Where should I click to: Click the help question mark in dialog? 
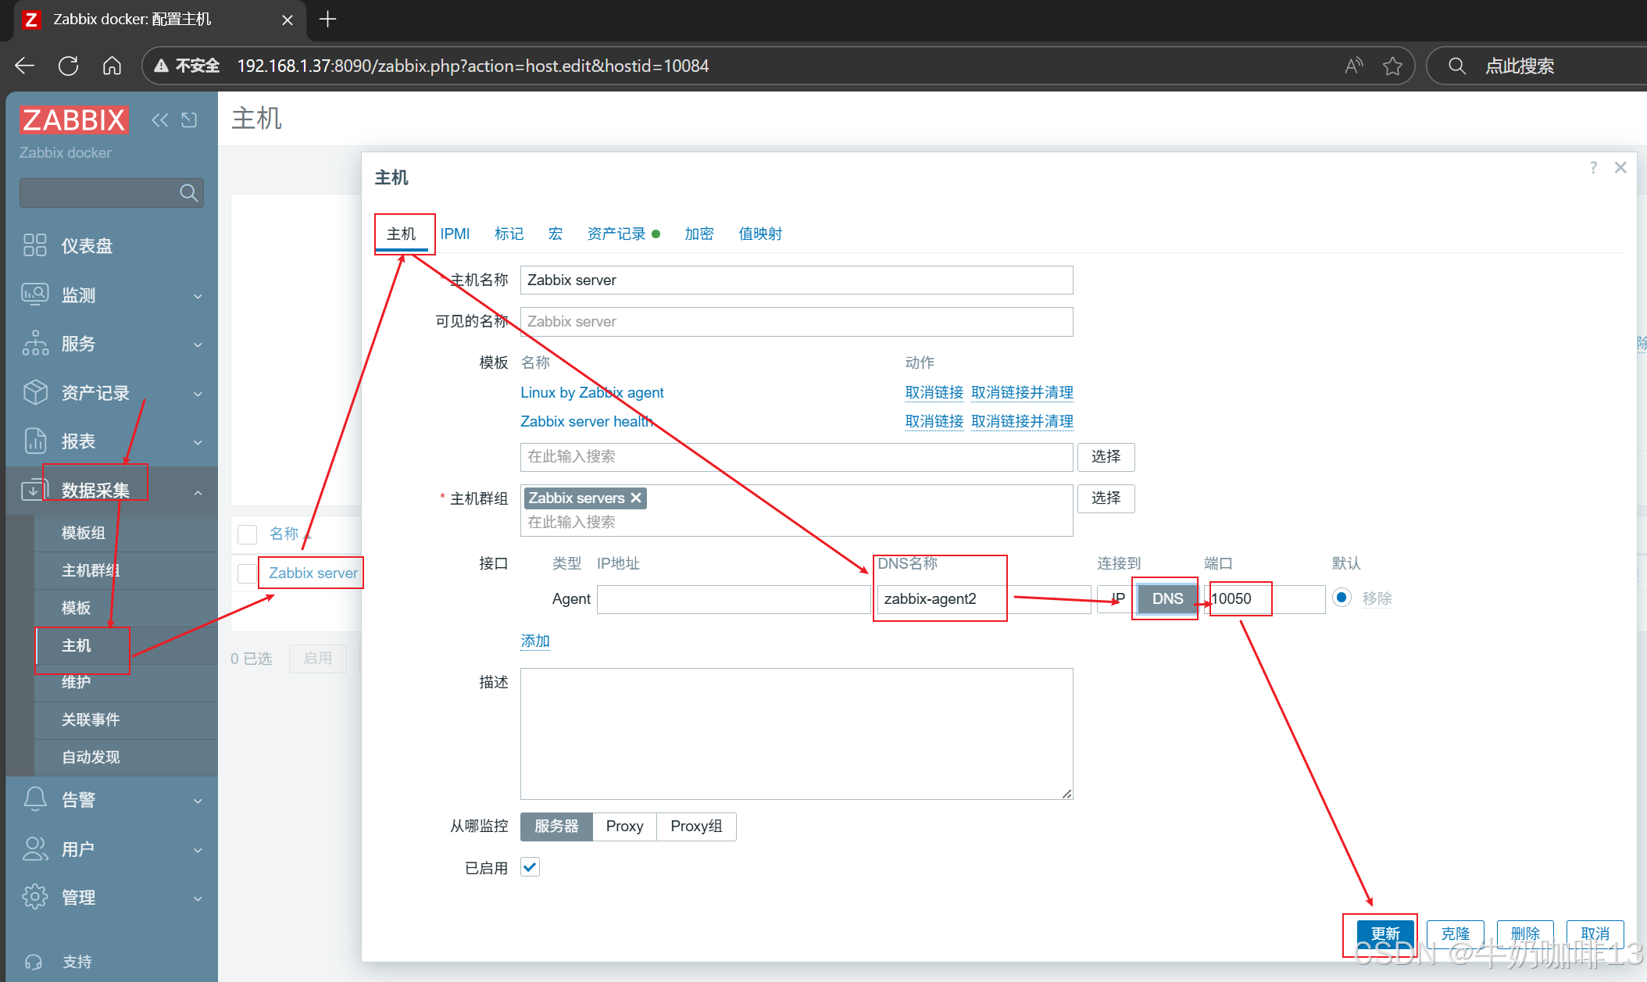point(1593,167)
